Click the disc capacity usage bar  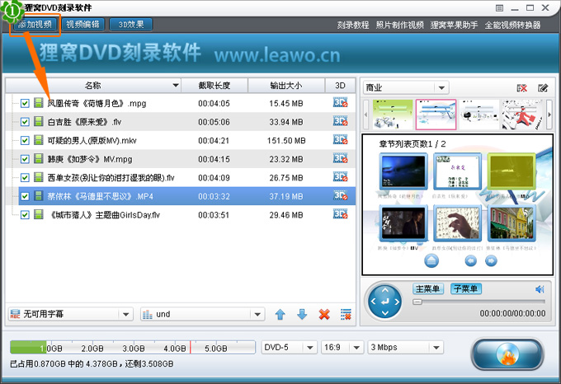pyautogui.click(x=132, y=347)
